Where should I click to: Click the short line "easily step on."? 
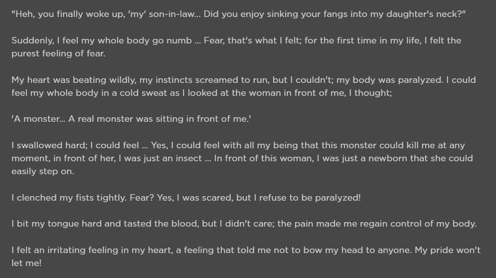(43, 171)
